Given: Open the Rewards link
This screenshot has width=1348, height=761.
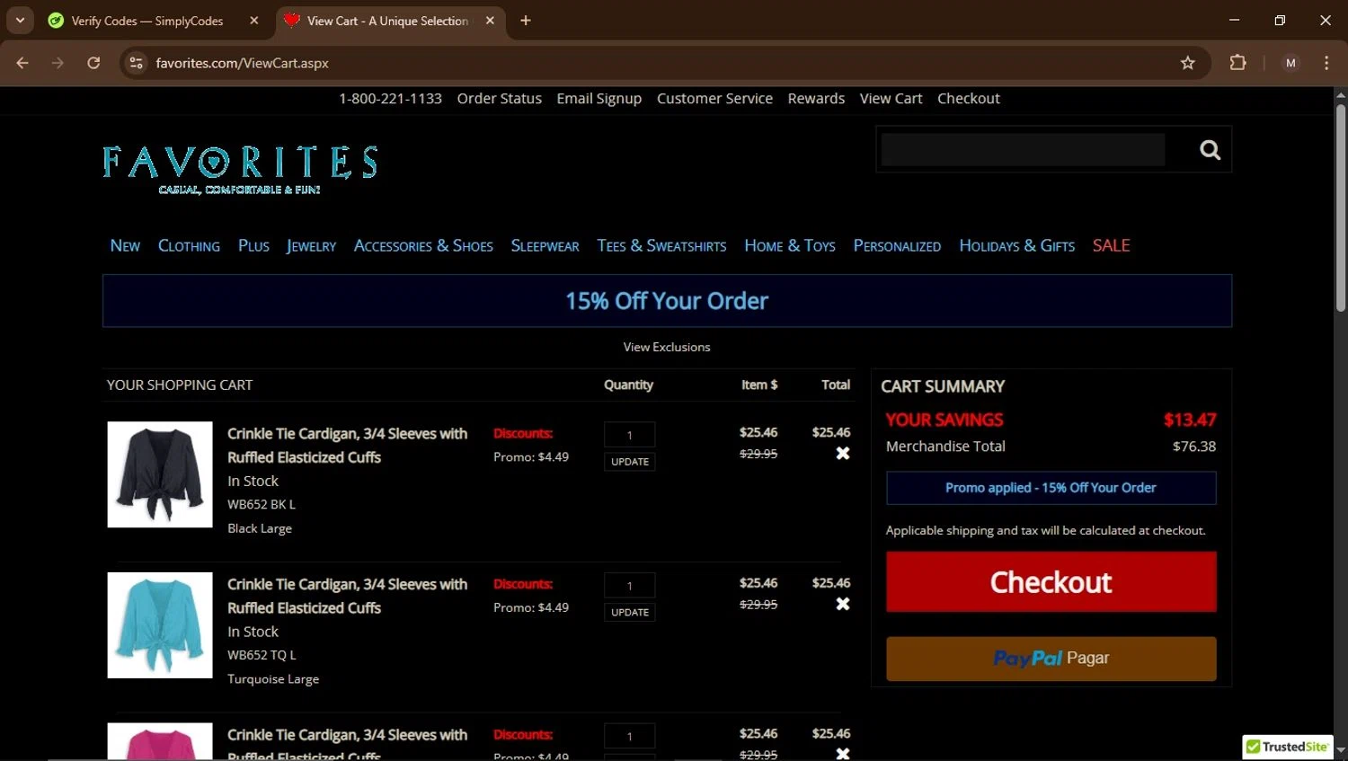Looking at the screenshot, I should 816,99.
